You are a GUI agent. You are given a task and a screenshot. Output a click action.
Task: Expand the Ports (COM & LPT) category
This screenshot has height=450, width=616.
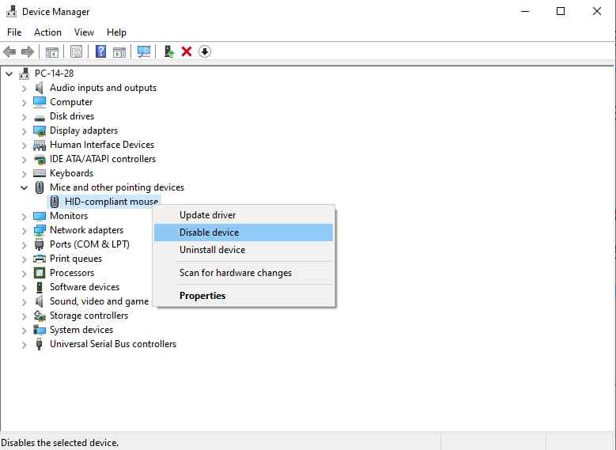[25, 245]
